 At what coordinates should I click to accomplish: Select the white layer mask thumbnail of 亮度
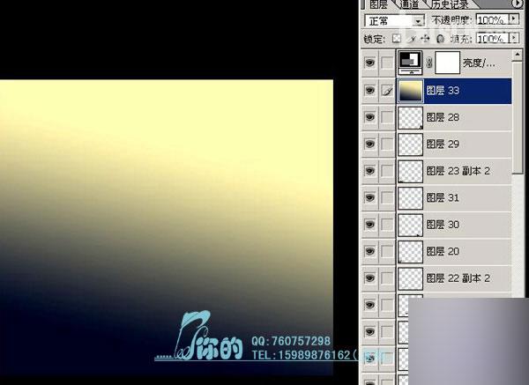pyautogui.click(x=447, y=63)
